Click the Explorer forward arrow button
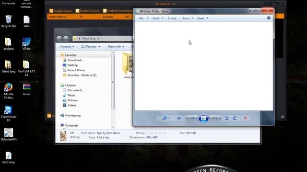 [x=66, y=38]
